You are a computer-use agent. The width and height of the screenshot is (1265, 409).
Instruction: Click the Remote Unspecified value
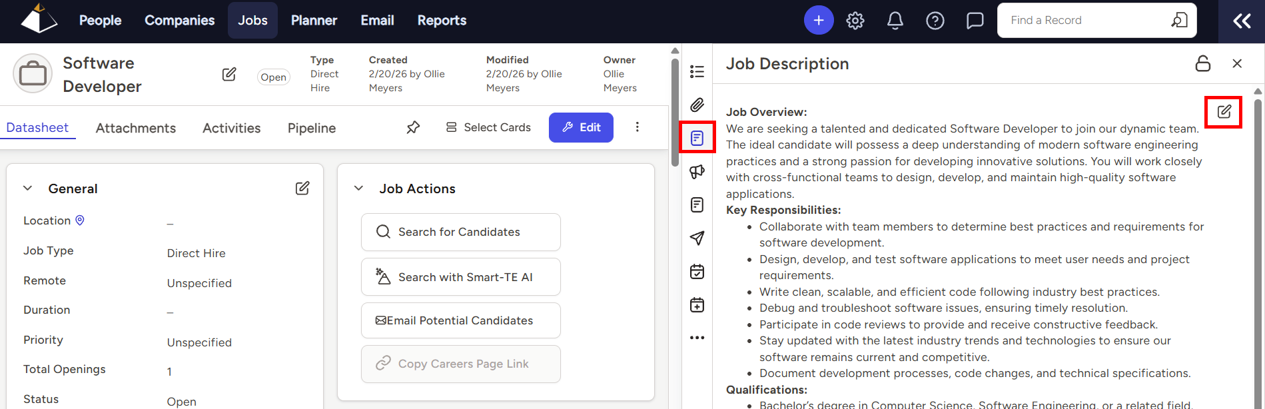coord(199,283)
